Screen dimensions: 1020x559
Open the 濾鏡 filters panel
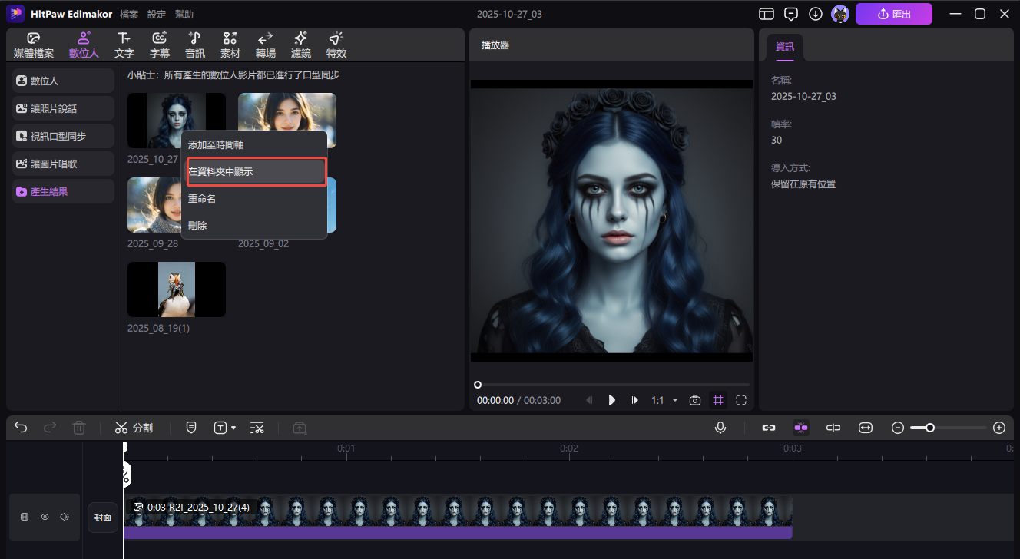click(x=300, y=45)
